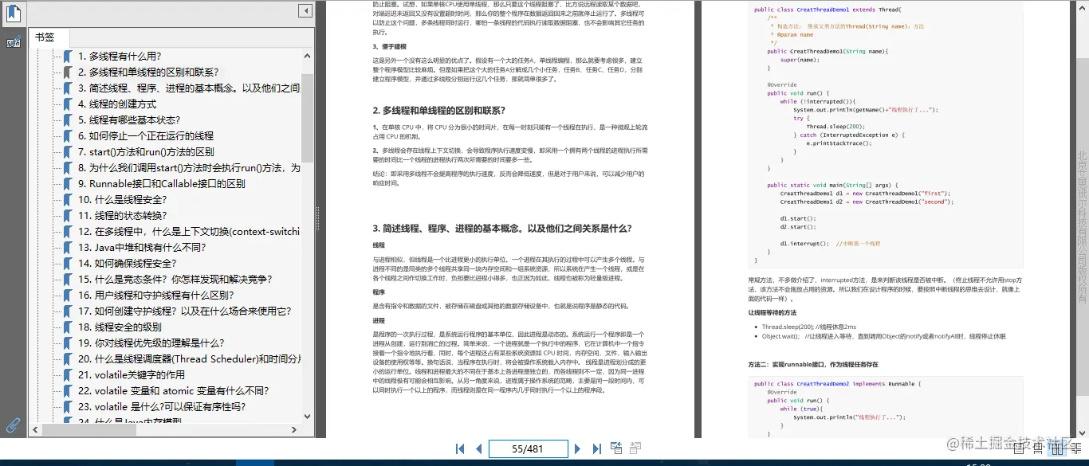This screenshot has height=466, width=1089.
Task: Open bookmark '12. 在多线程中，什么是上下文切换'
Action: coord(189,232)
